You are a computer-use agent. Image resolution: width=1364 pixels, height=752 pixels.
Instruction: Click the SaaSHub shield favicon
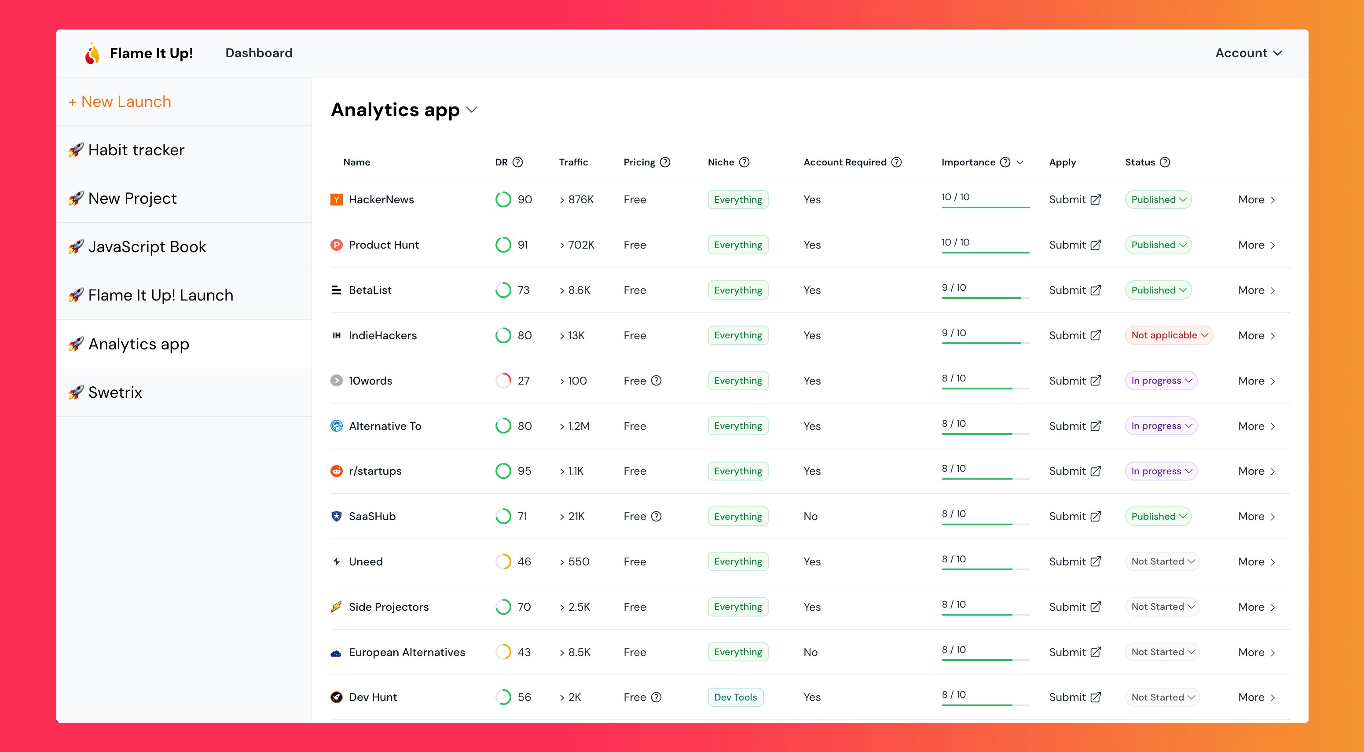coord(336,516)
